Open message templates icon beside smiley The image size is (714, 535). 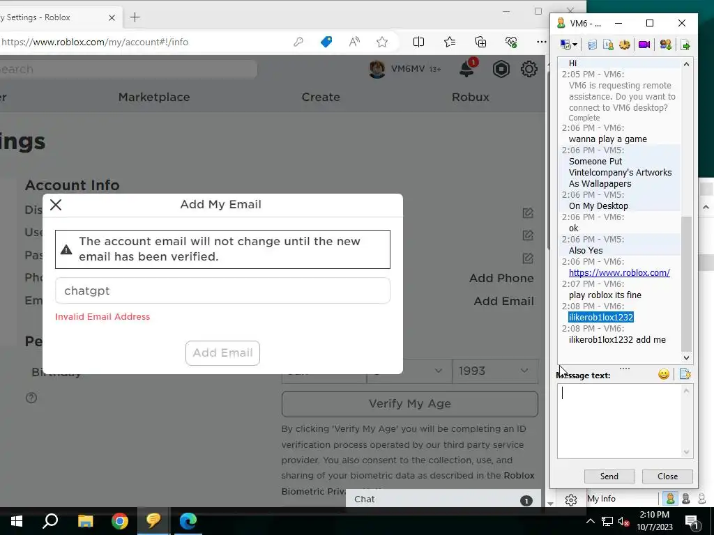pyautogui.click(x=685, y=374)
